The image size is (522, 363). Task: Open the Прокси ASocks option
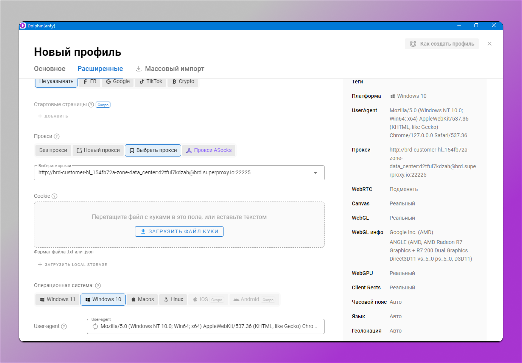tap(209, 150)
